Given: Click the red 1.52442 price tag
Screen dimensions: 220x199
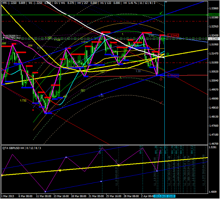Looking at the screenshot, I should (x=173, y=36).
